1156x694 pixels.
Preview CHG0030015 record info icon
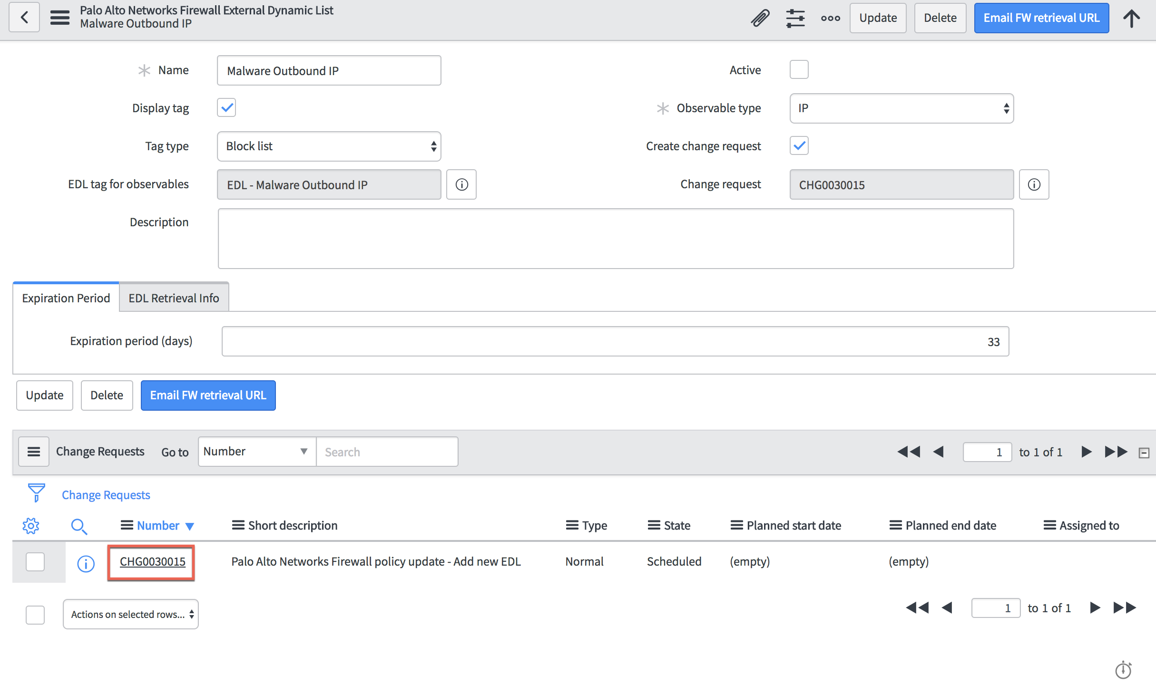pyautogui.click(x=86, y=564)
